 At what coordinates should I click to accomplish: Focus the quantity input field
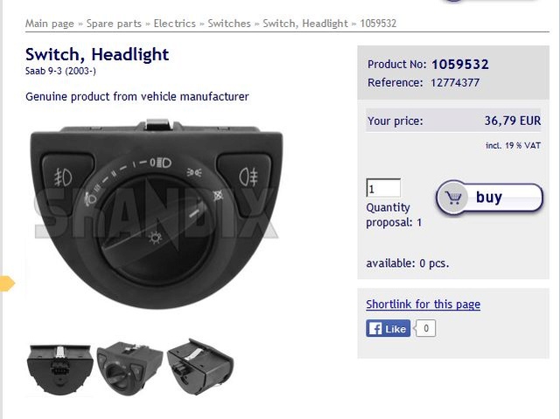pos(383,188)
